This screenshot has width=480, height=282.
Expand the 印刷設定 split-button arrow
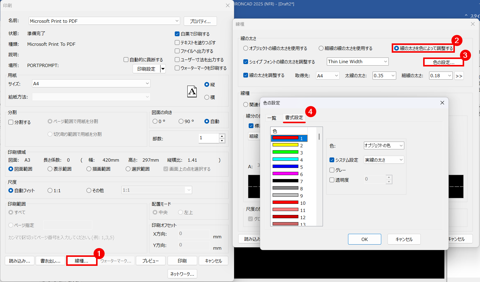tap(163, 69)
